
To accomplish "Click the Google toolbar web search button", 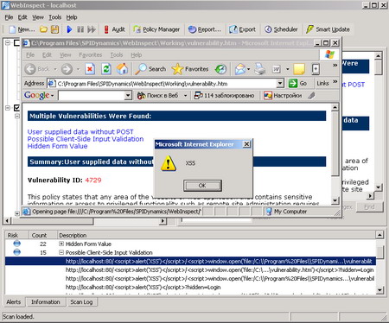I will point(158,95).
